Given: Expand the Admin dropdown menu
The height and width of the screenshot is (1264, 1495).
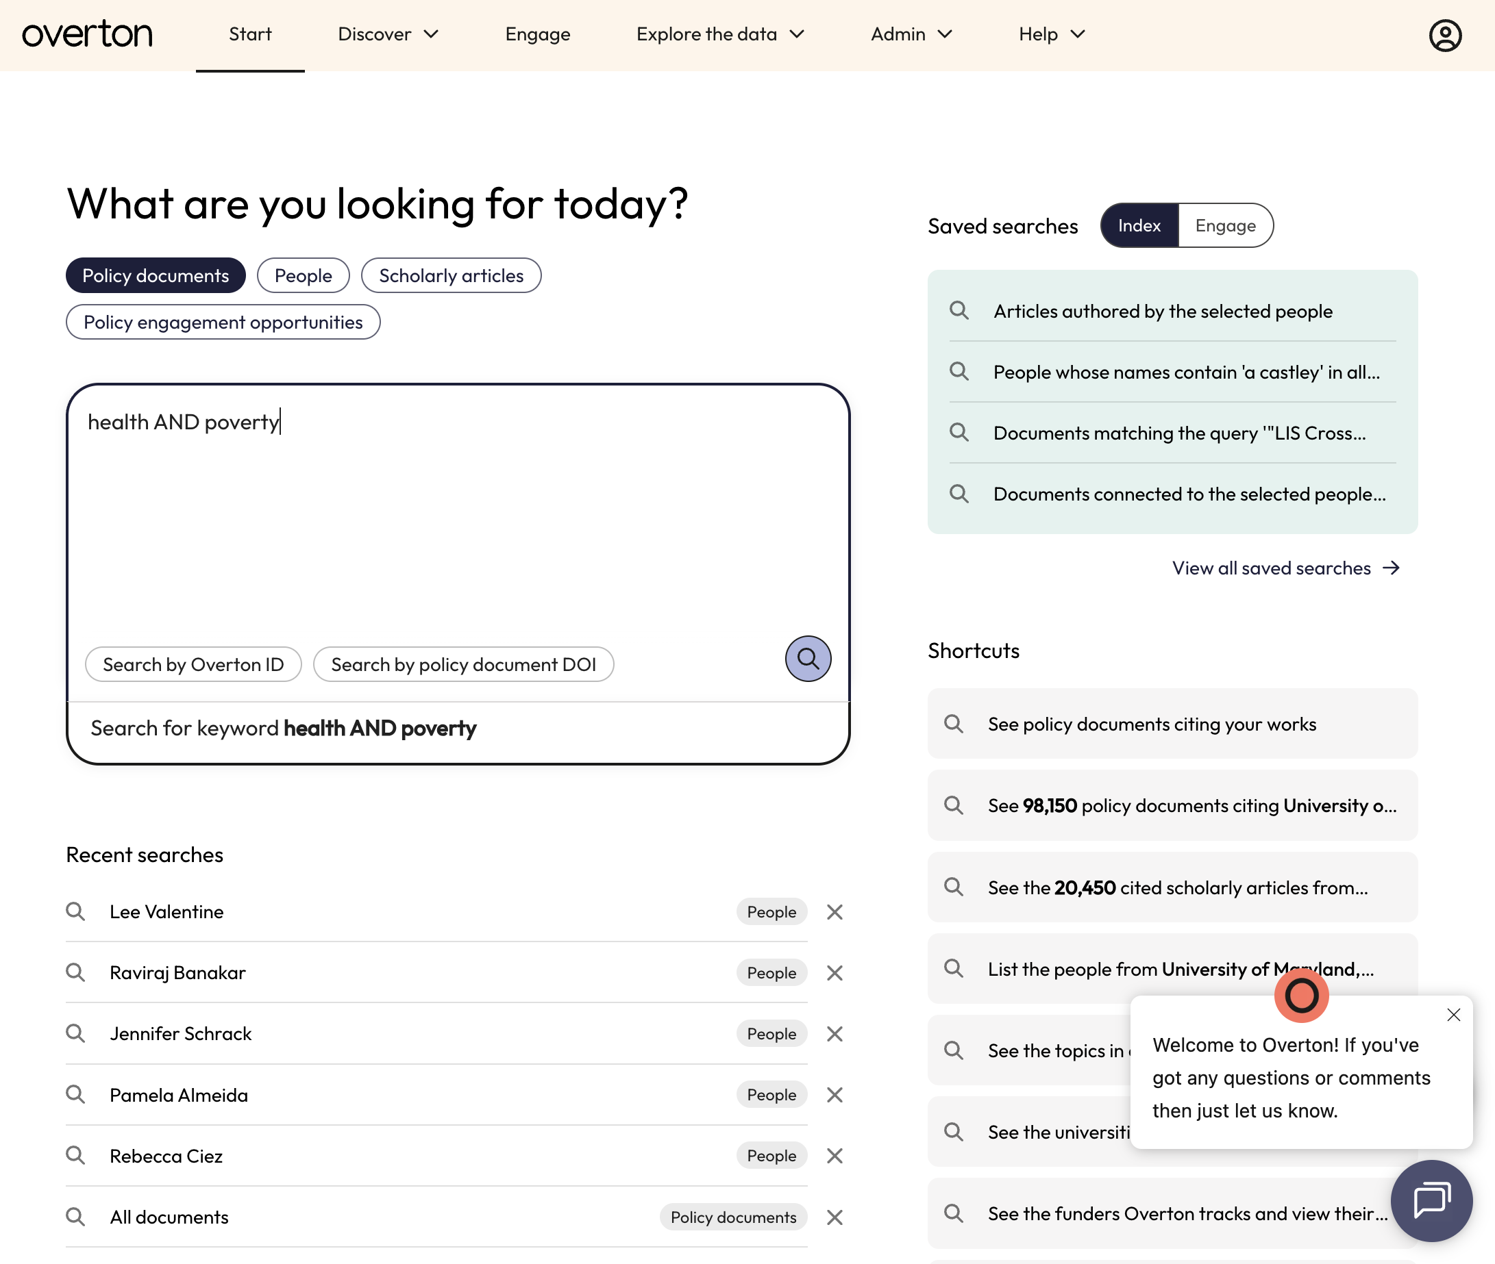Looking at the screenshot, I should tap(911, 34).
